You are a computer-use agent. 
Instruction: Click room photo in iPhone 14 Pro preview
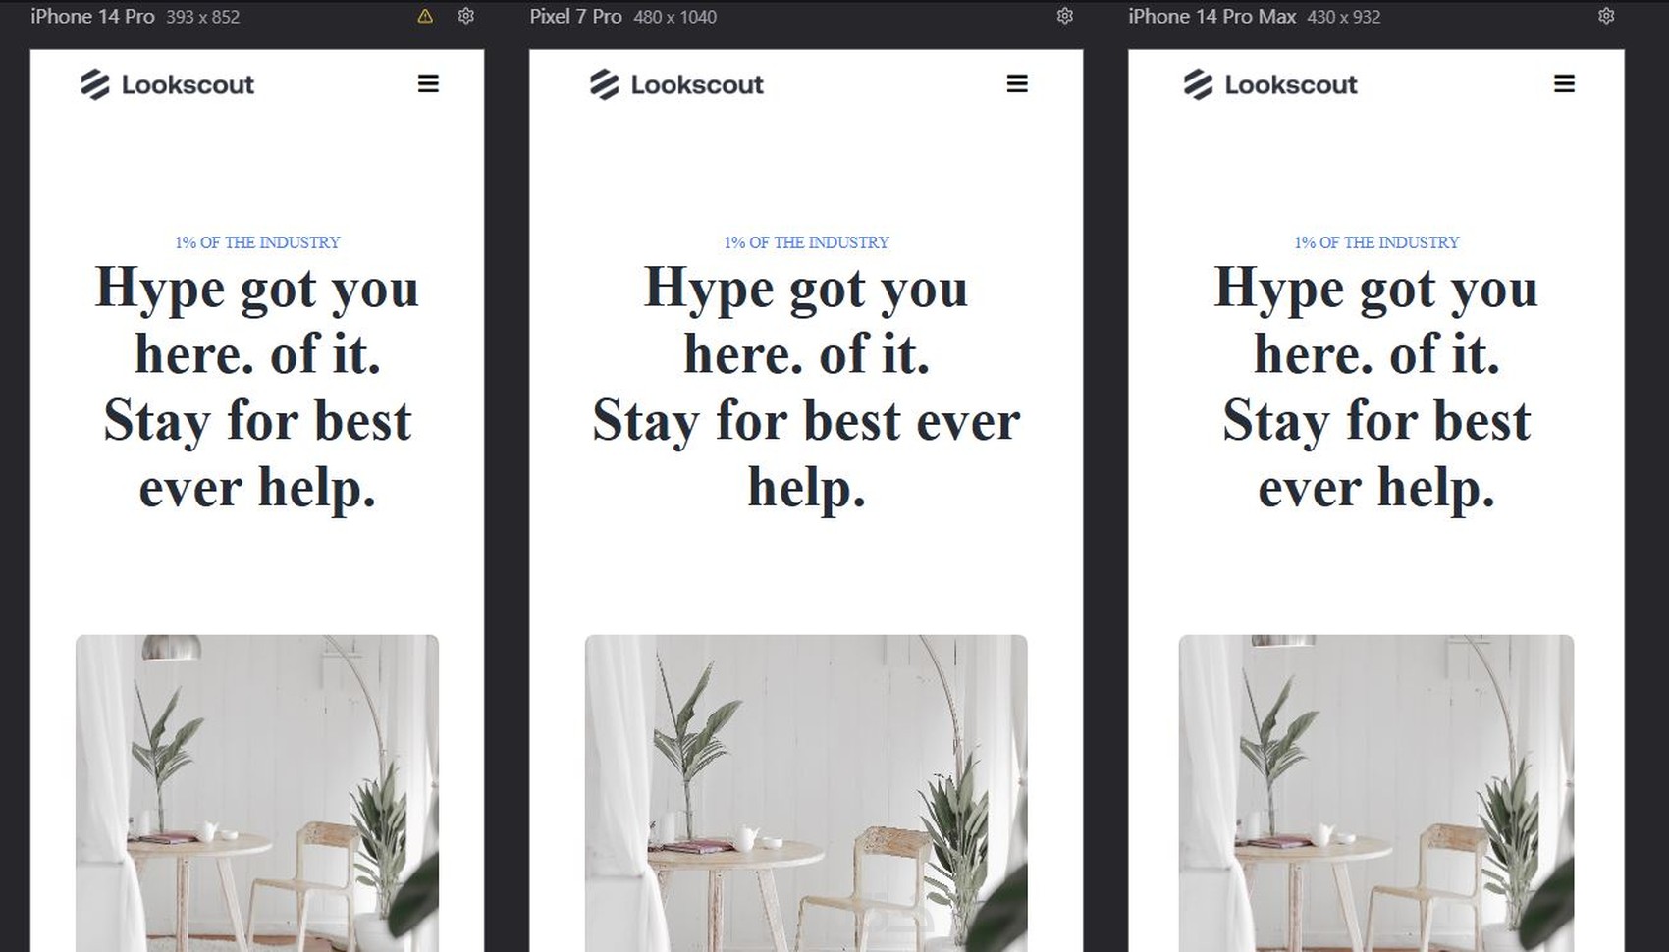[x=257, y=793]
